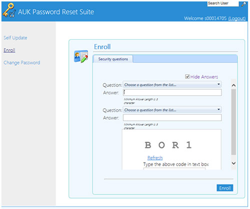Click the scroll up arrow in question list
Screen dimensions: 250x209
point(233,85)
